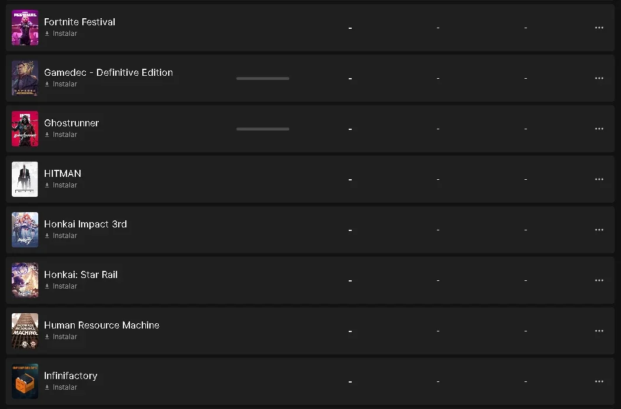Click the Gamedec achievements progress bar
The height and width of the screenshot is (409, 621).
[x=263, y=78]
